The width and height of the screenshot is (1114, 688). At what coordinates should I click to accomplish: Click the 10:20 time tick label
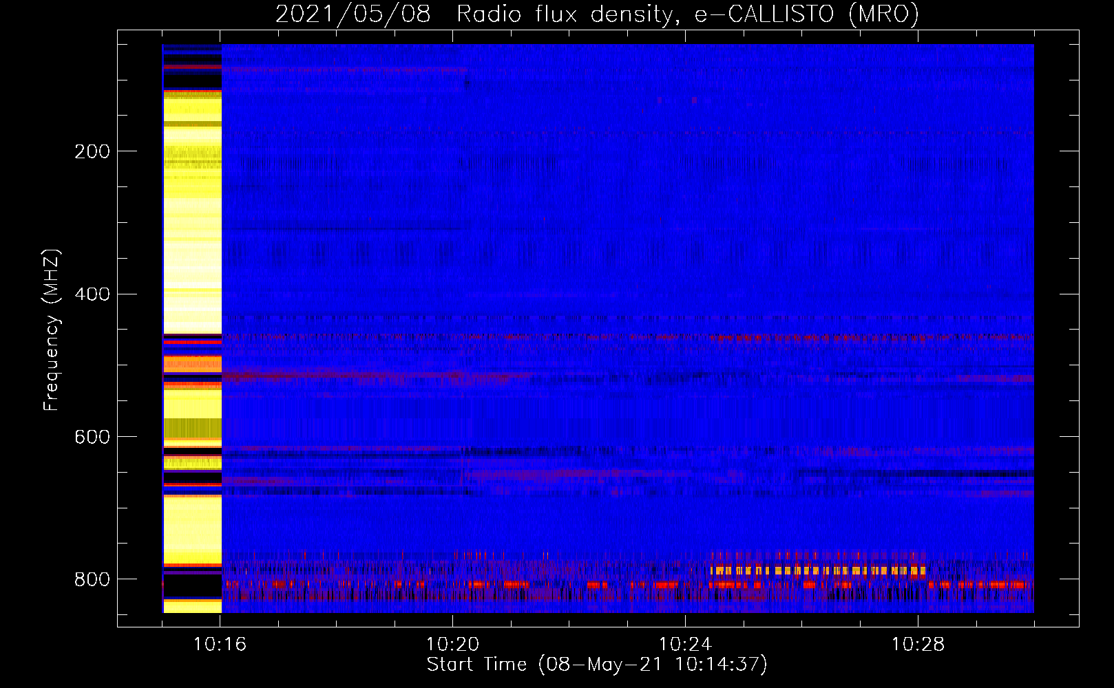(x=452, y=645)
